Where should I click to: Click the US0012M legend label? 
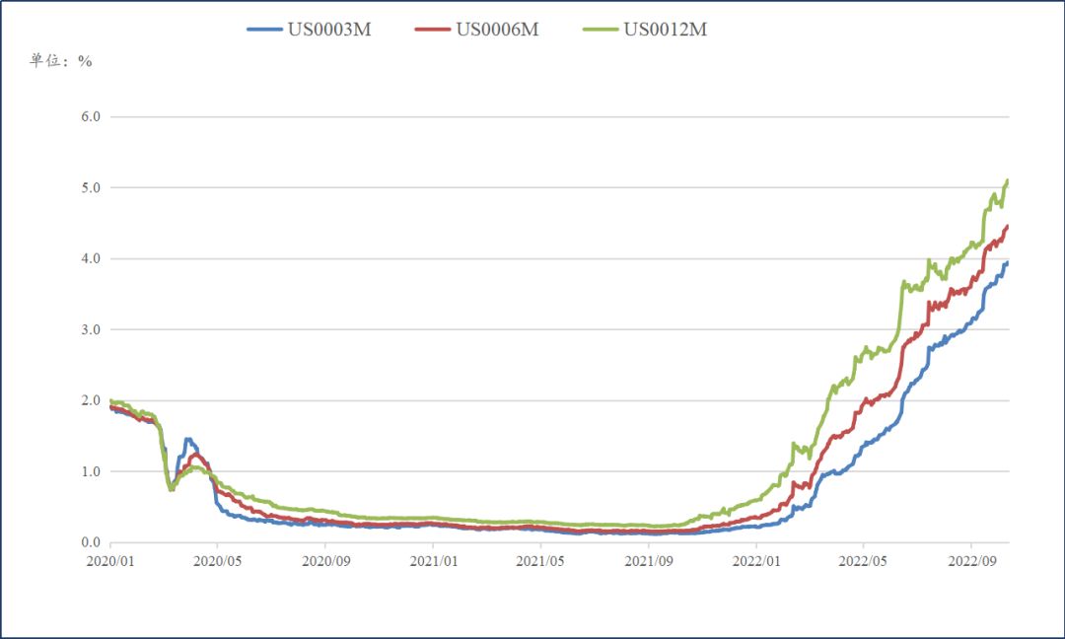click(665, 30)
